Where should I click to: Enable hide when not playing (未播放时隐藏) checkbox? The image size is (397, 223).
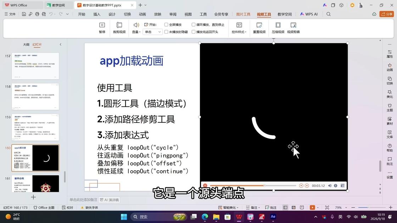click(166, 32)
